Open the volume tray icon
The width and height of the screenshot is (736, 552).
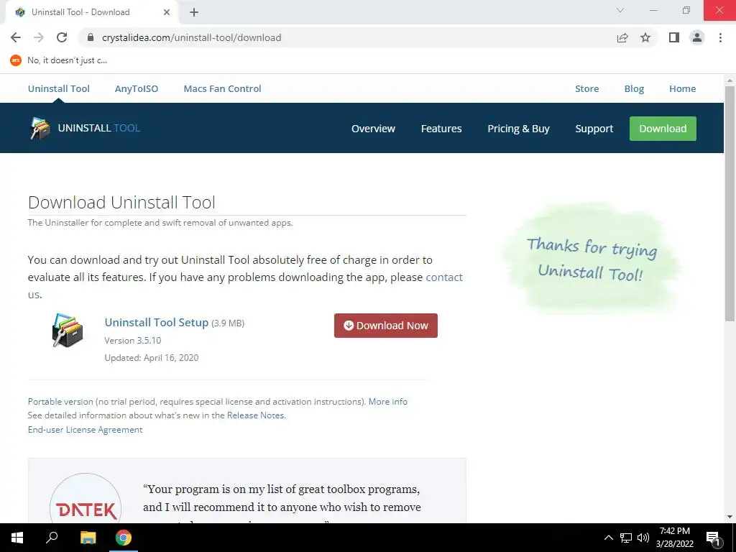point(643,538)
